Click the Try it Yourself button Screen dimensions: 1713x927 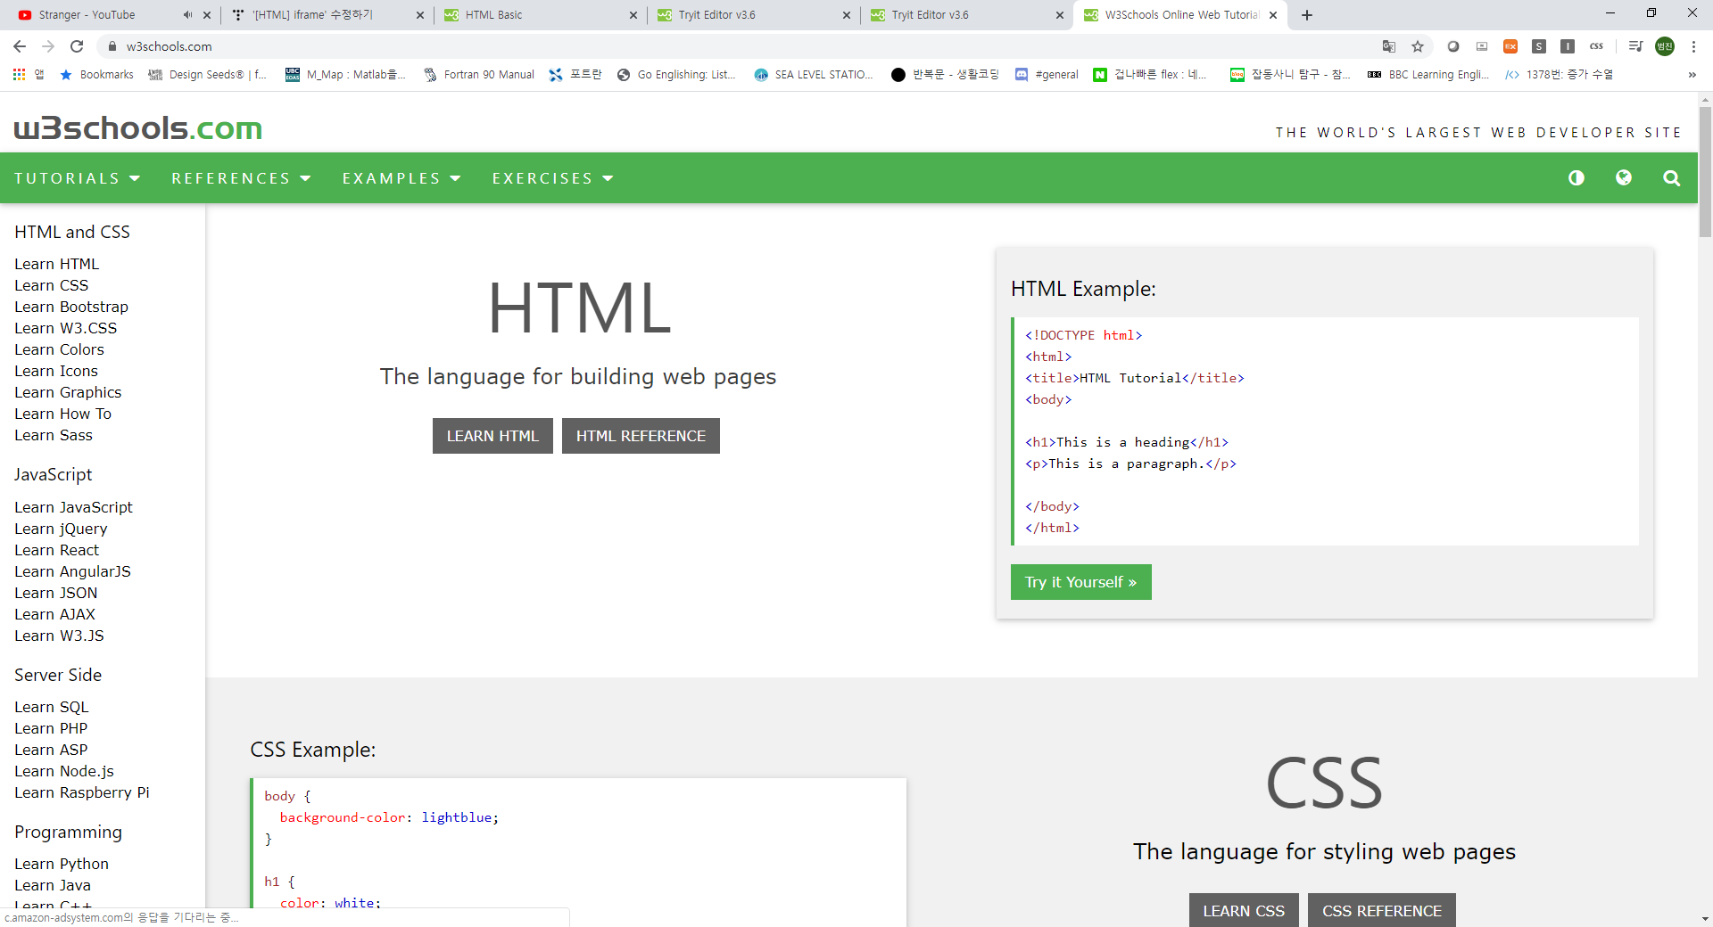pyautogui.click(x=1080, y=582)
